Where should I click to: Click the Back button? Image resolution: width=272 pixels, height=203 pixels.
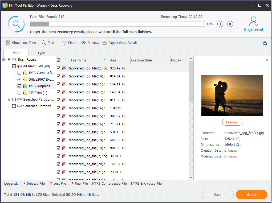pyautogui.click(x=218, y=194)
